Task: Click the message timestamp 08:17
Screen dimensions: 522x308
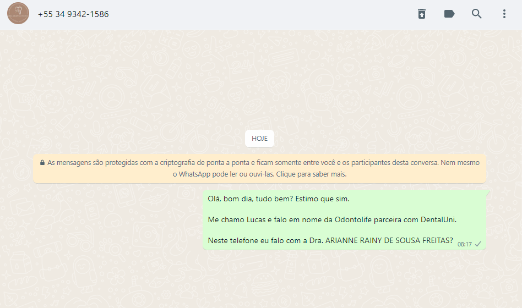Action: pos(464,244)
